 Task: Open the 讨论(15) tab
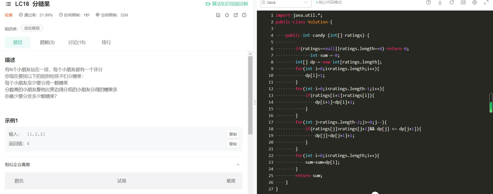click(77, 42)
